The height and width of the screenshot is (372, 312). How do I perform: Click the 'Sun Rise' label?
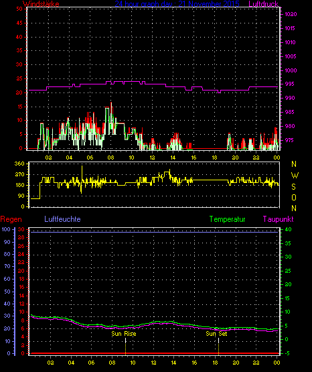124,334
